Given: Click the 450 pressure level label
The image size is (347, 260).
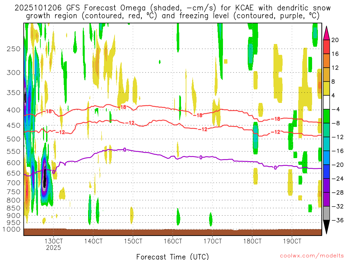Looking at the screenshot, I should [14, 125].
